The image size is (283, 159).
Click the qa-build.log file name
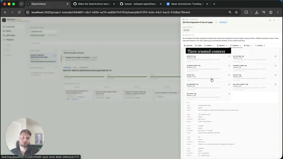click(x=191, y=56)
